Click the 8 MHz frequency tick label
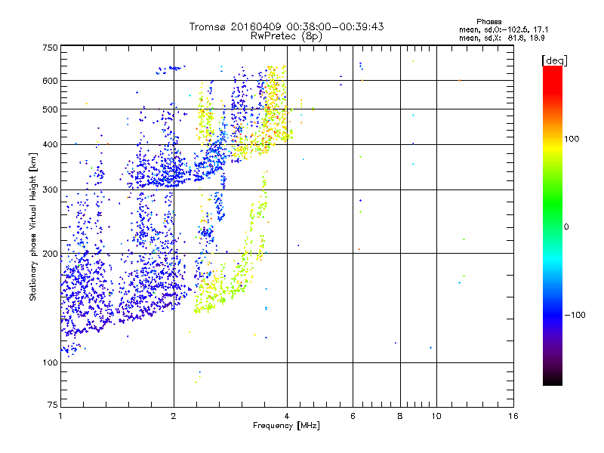The image size is (604, 453). (400, 416)
